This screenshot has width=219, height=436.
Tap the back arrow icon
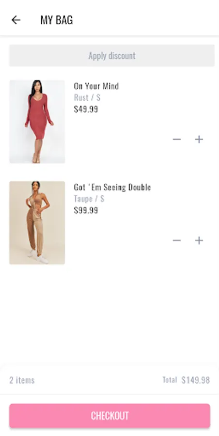[16, 20]
